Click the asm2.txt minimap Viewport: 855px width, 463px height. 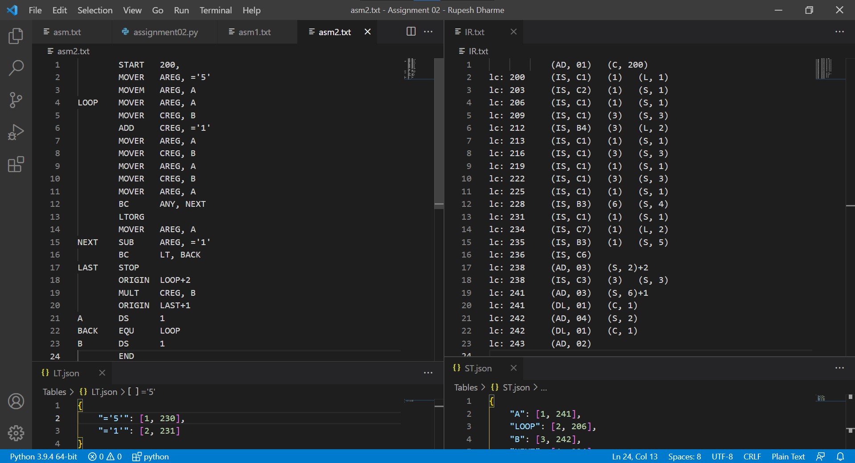tap(419, 69)
